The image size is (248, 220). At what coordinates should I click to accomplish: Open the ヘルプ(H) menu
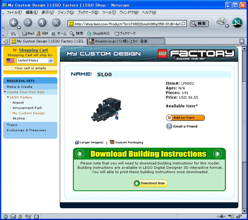[x=149, y=12]
